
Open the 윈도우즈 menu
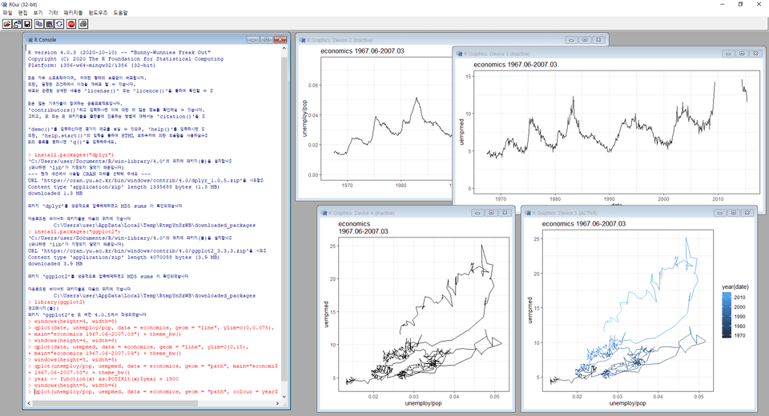99,14
